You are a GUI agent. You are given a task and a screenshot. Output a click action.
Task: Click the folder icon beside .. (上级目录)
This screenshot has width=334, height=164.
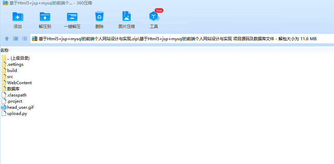coord(4,58)
